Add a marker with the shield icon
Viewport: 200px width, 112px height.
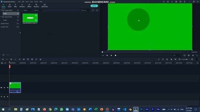click(163, 59)
